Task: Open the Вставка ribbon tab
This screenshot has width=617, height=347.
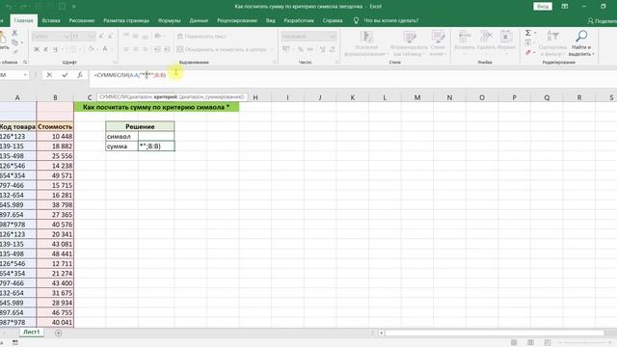Action: pyautogui.click(x=51, y=20)
